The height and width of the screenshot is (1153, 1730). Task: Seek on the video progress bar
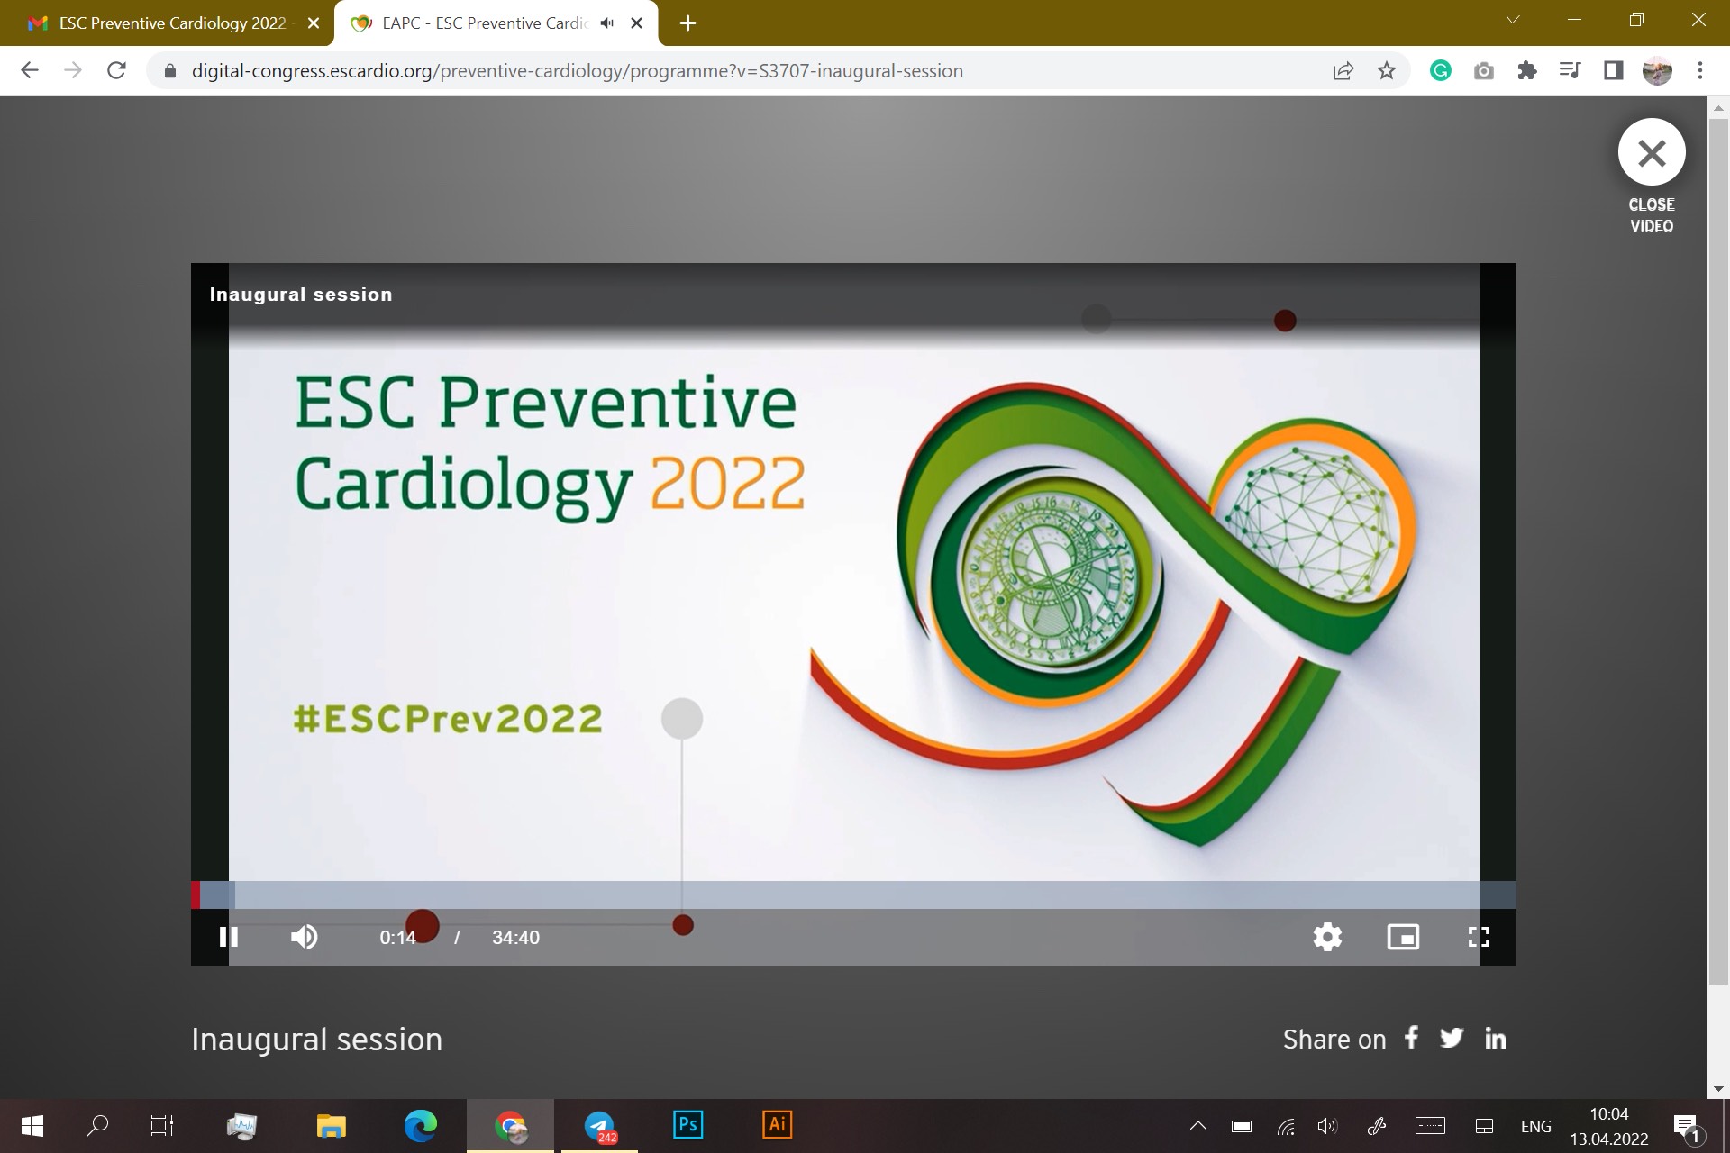pyautogui.click(x=853, y=894)
